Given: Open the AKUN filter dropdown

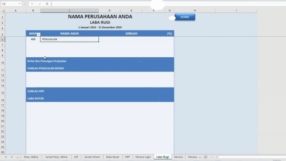Looking at the screenshot, I should 38,34.
